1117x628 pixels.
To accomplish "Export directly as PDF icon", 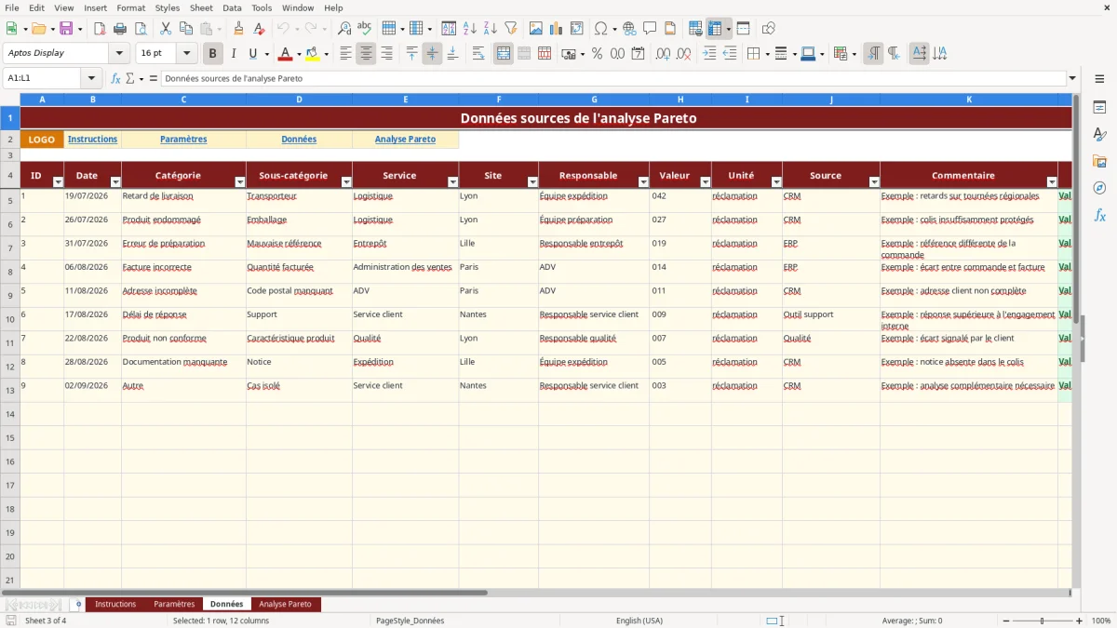I will (x=99, y=29).
